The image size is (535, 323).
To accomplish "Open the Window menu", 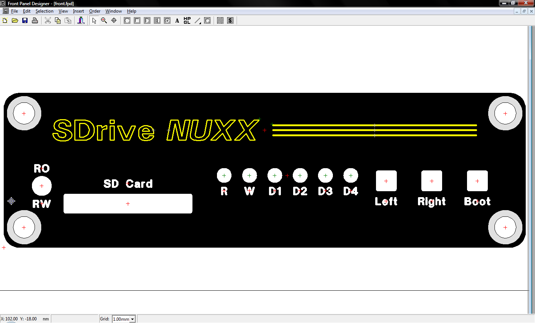I will (x=113, y=11).
